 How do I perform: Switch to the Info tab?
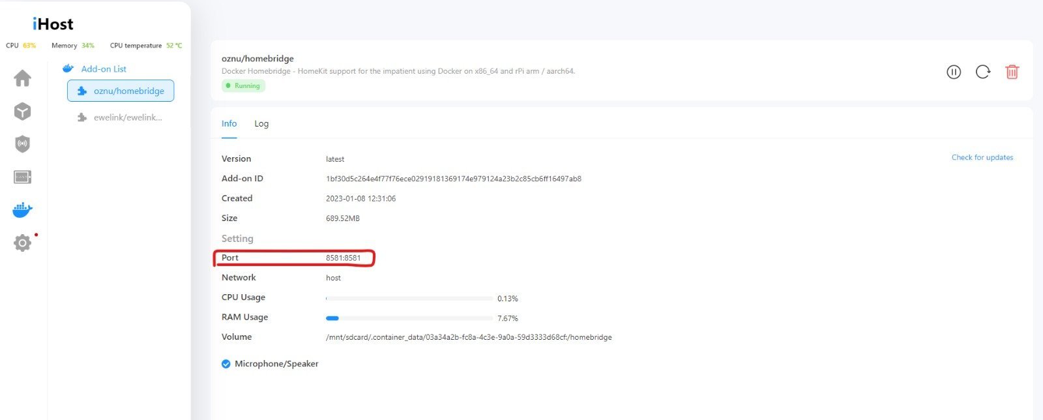229,123
